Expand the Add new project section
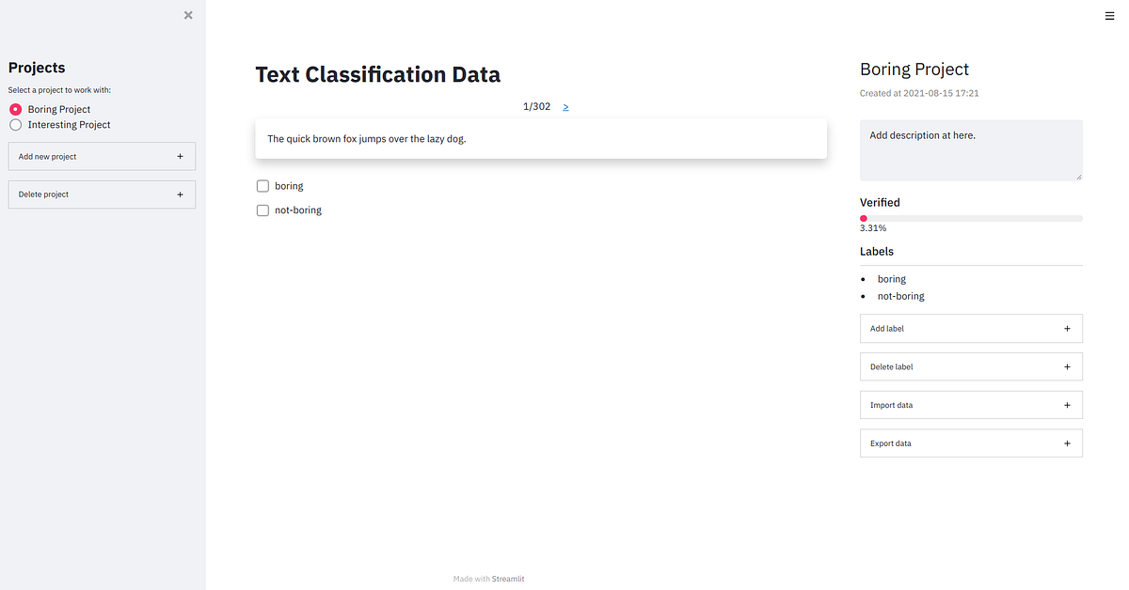The height and width of the screenshot is (590, 1129). pyautogui.click(x=101, y=156)
